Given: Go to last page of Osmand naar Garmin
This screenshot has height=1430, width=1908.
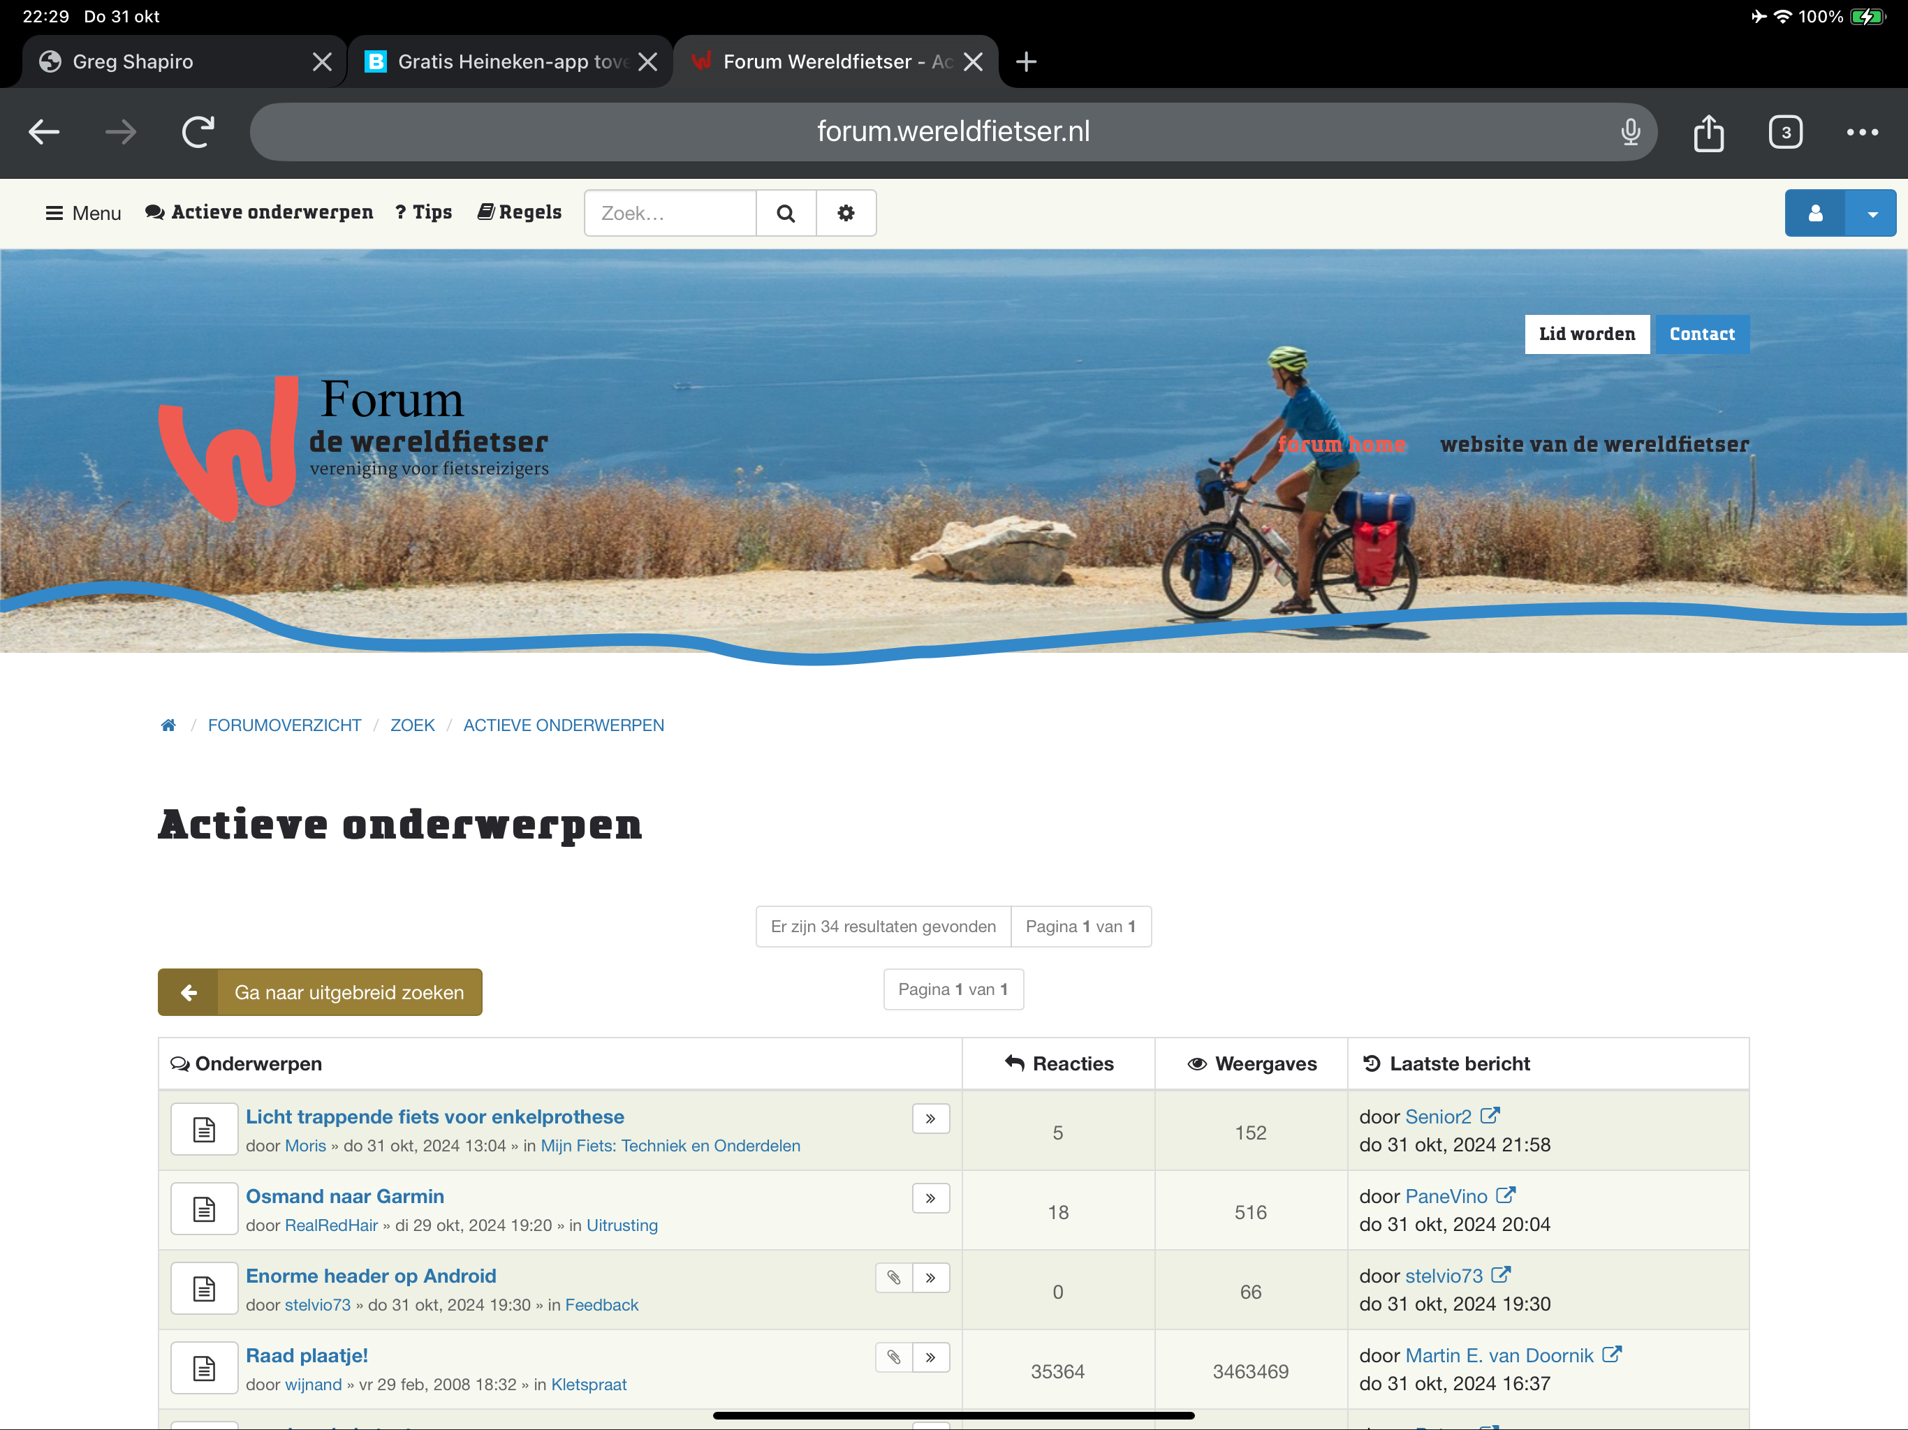Looking at the screenshot, I should point(930,1198).
